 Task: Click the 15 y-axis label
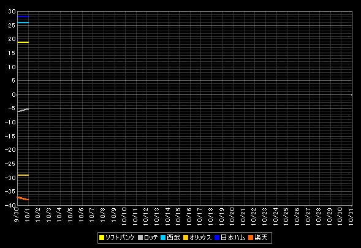coord(12,53)
